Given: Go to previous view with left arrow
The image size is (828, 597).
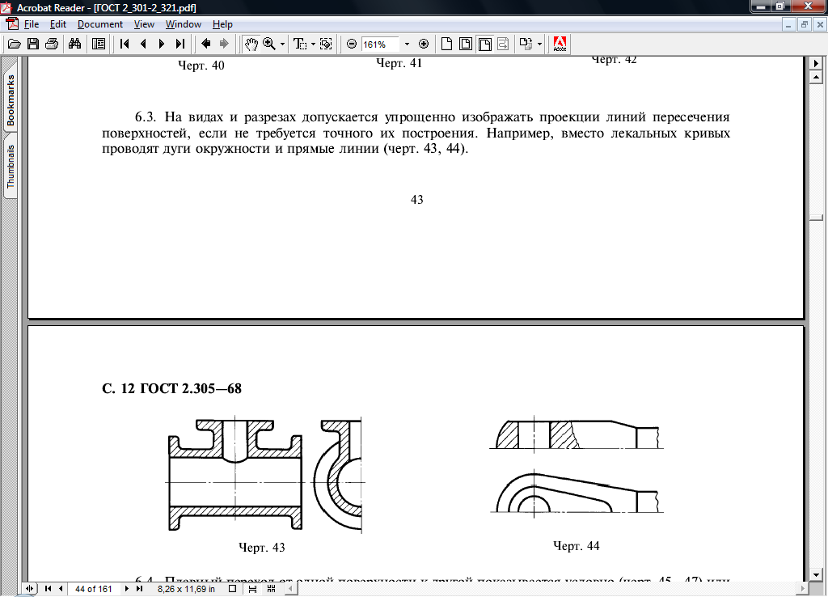Looking at the screenshot, I should point(206,44).
